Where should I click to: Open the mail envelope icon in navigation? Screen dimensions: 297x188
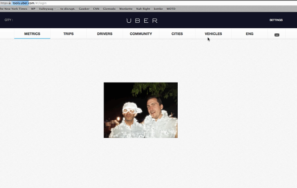pyautogui.click(x=277, y=35)
